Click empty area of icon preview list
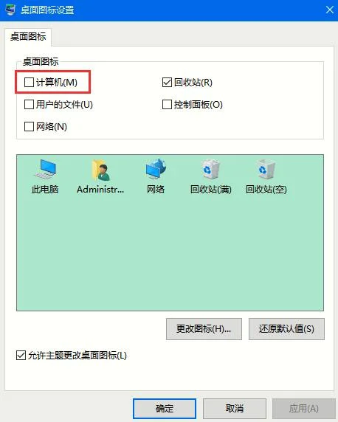Viewport: 338px width, 422px height. pyautogui.click(x=170, y=253)
